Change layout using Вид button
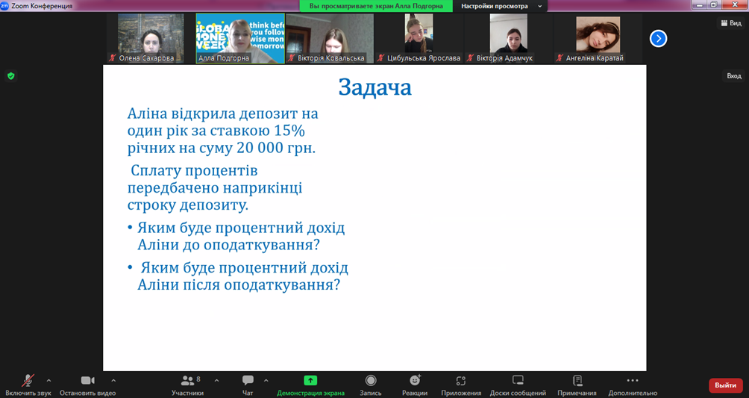Image resolution: width=749 pixels, height=398 pixels. tap(731, 23)
